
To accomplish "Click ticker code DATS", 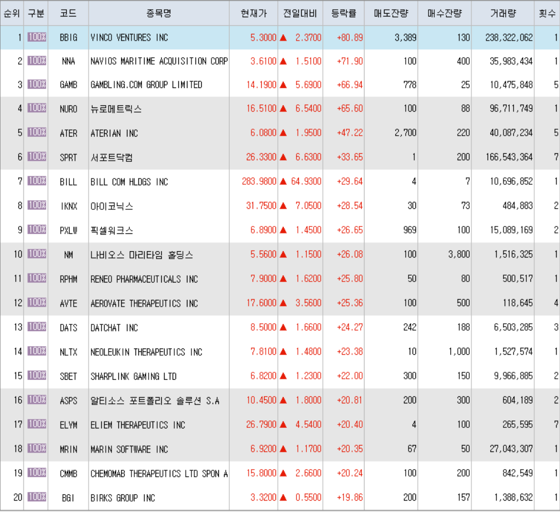I will (x=69, y=328).
